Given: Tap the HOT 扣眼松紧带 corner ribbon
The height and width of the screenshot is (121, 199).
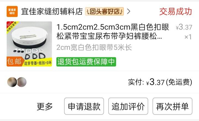Looking at the screenshot, I should point(12,27).
